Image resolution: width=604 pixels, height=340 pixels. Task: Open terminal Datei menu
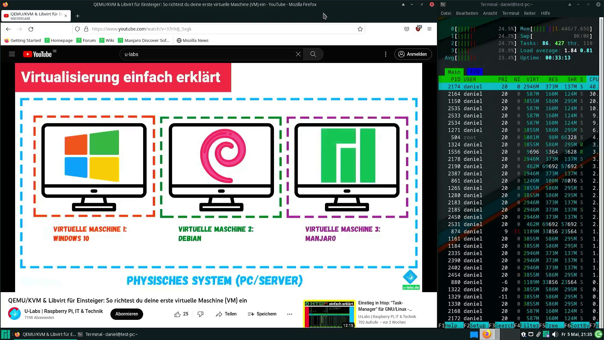click(446, 13)
